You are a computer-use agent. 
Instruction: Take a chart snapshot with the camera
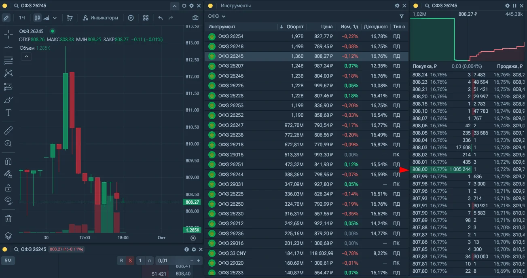tap(196, 18)
